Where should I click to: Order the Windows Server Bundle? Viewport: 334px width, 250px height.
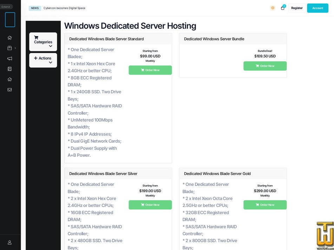click(265, 66)
